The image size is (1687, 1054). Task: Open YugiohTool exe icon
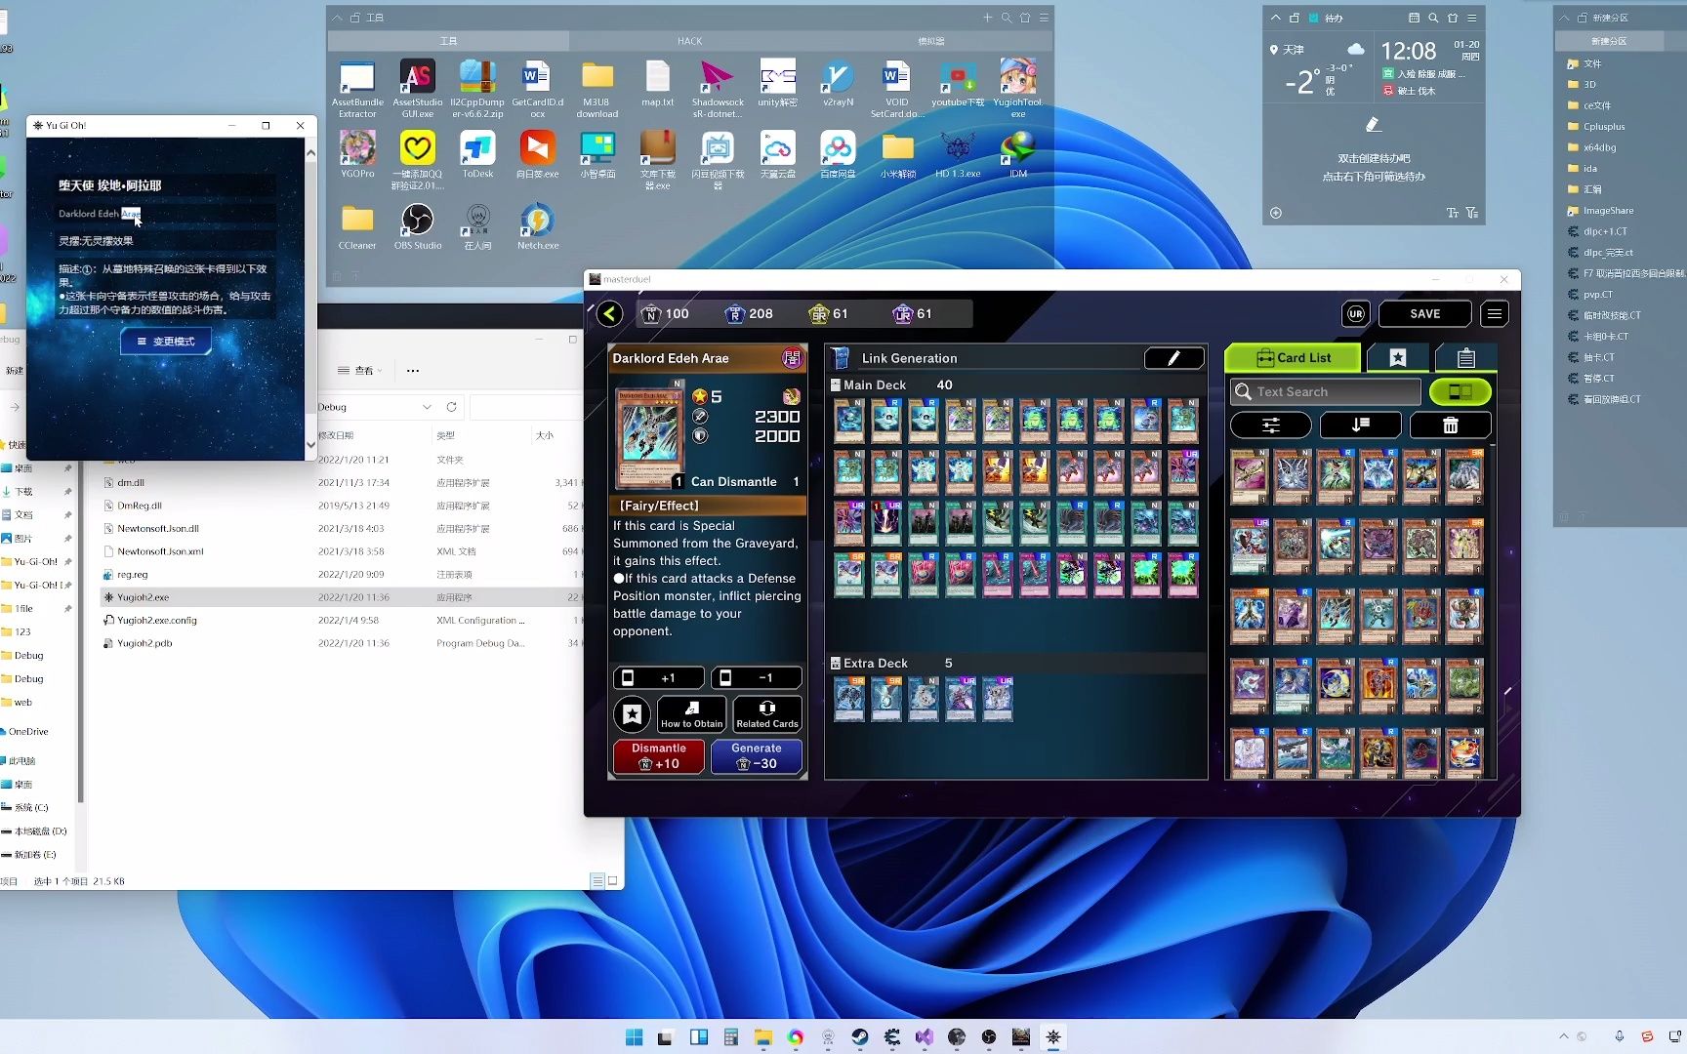[x=1017, y=90]
